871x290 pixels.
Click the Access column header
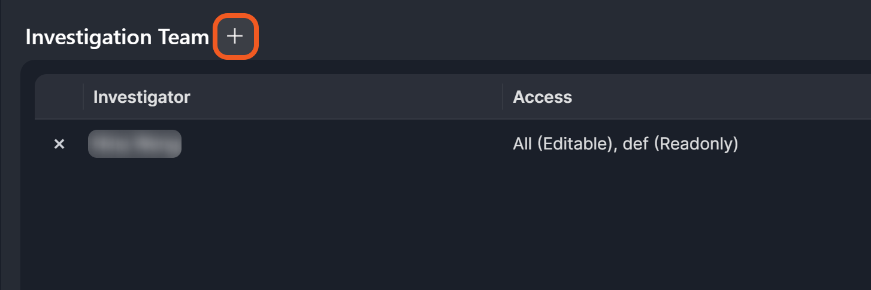click(x=542, y=97)
